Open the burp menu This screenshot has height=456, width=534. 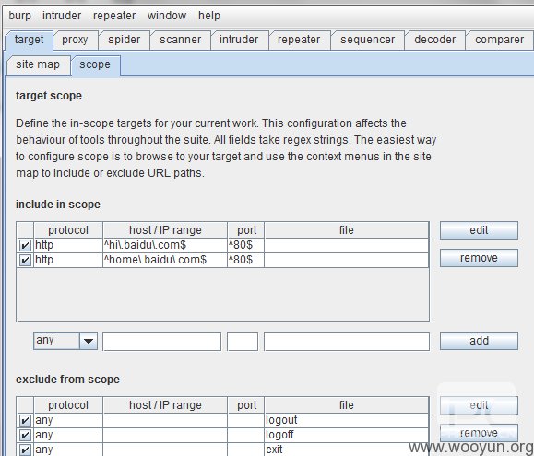tap(19, 16)
